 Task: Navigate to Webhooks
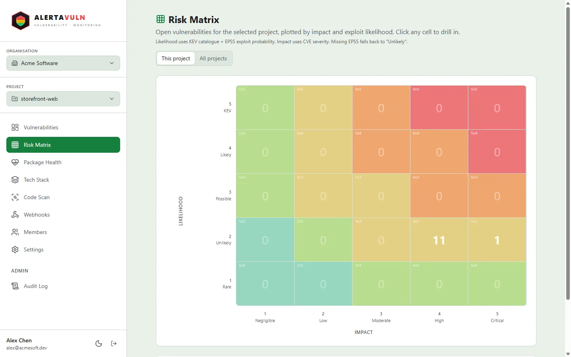pos(63,215)
